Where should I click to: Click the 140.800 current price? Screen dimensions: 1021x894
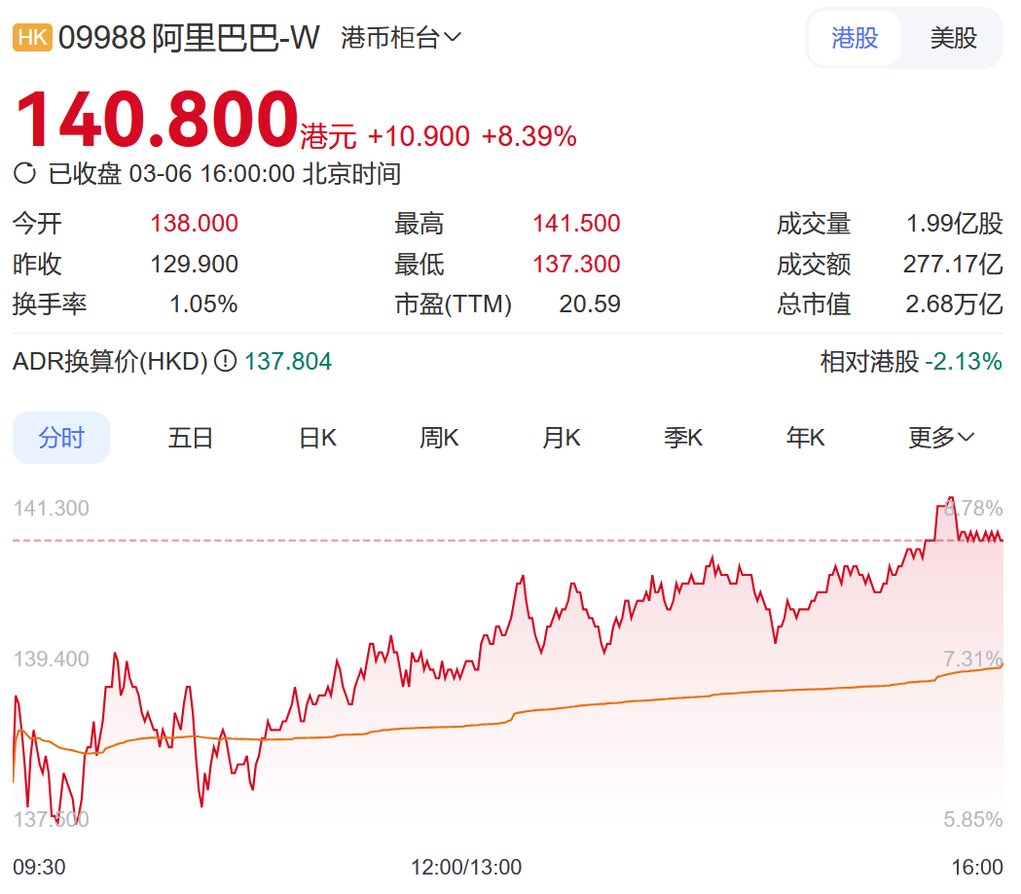(157, 119)
